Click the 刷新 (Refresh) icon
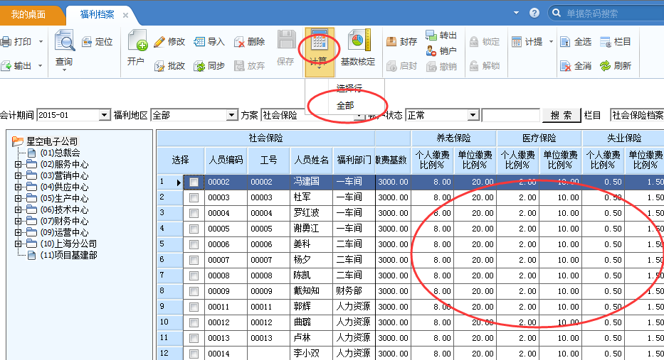The image size is (664, 360). pos(606,65)
